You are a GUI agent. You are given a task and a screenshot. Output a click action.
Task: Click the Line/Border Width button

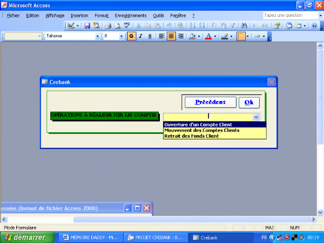(x=241, y=36)
